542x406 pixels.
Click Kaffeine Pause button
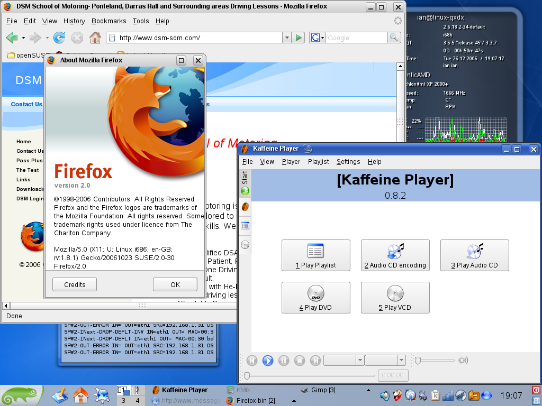click(x=284, y=361)
